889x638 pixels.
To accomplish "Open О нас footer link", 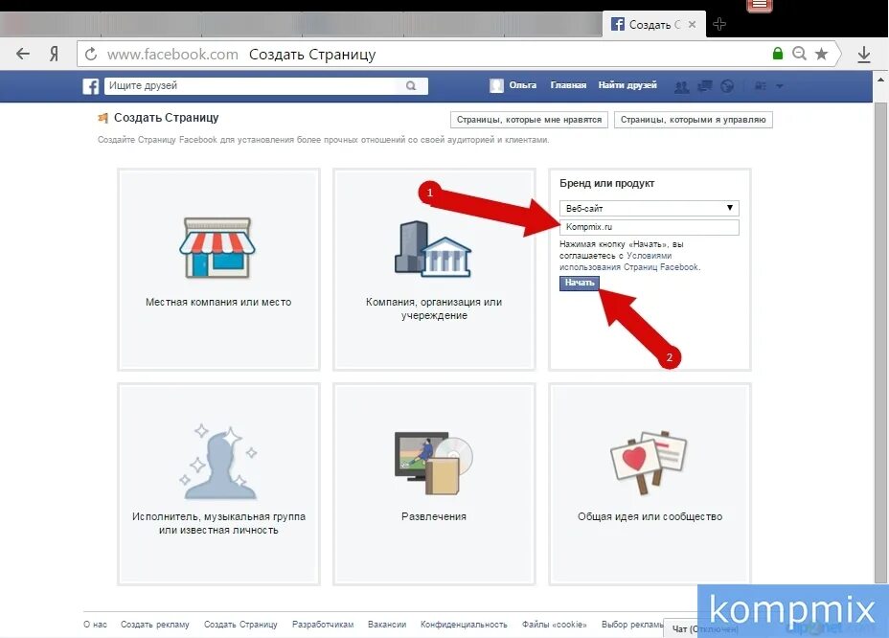I will coord(95,625).
